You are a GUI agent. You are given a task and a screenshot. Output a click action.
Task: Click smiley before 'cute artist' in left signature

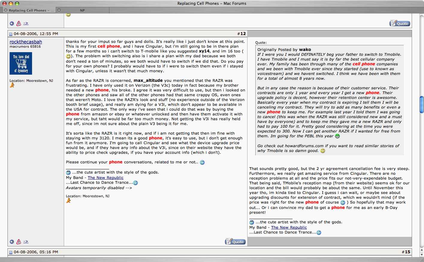68,173
